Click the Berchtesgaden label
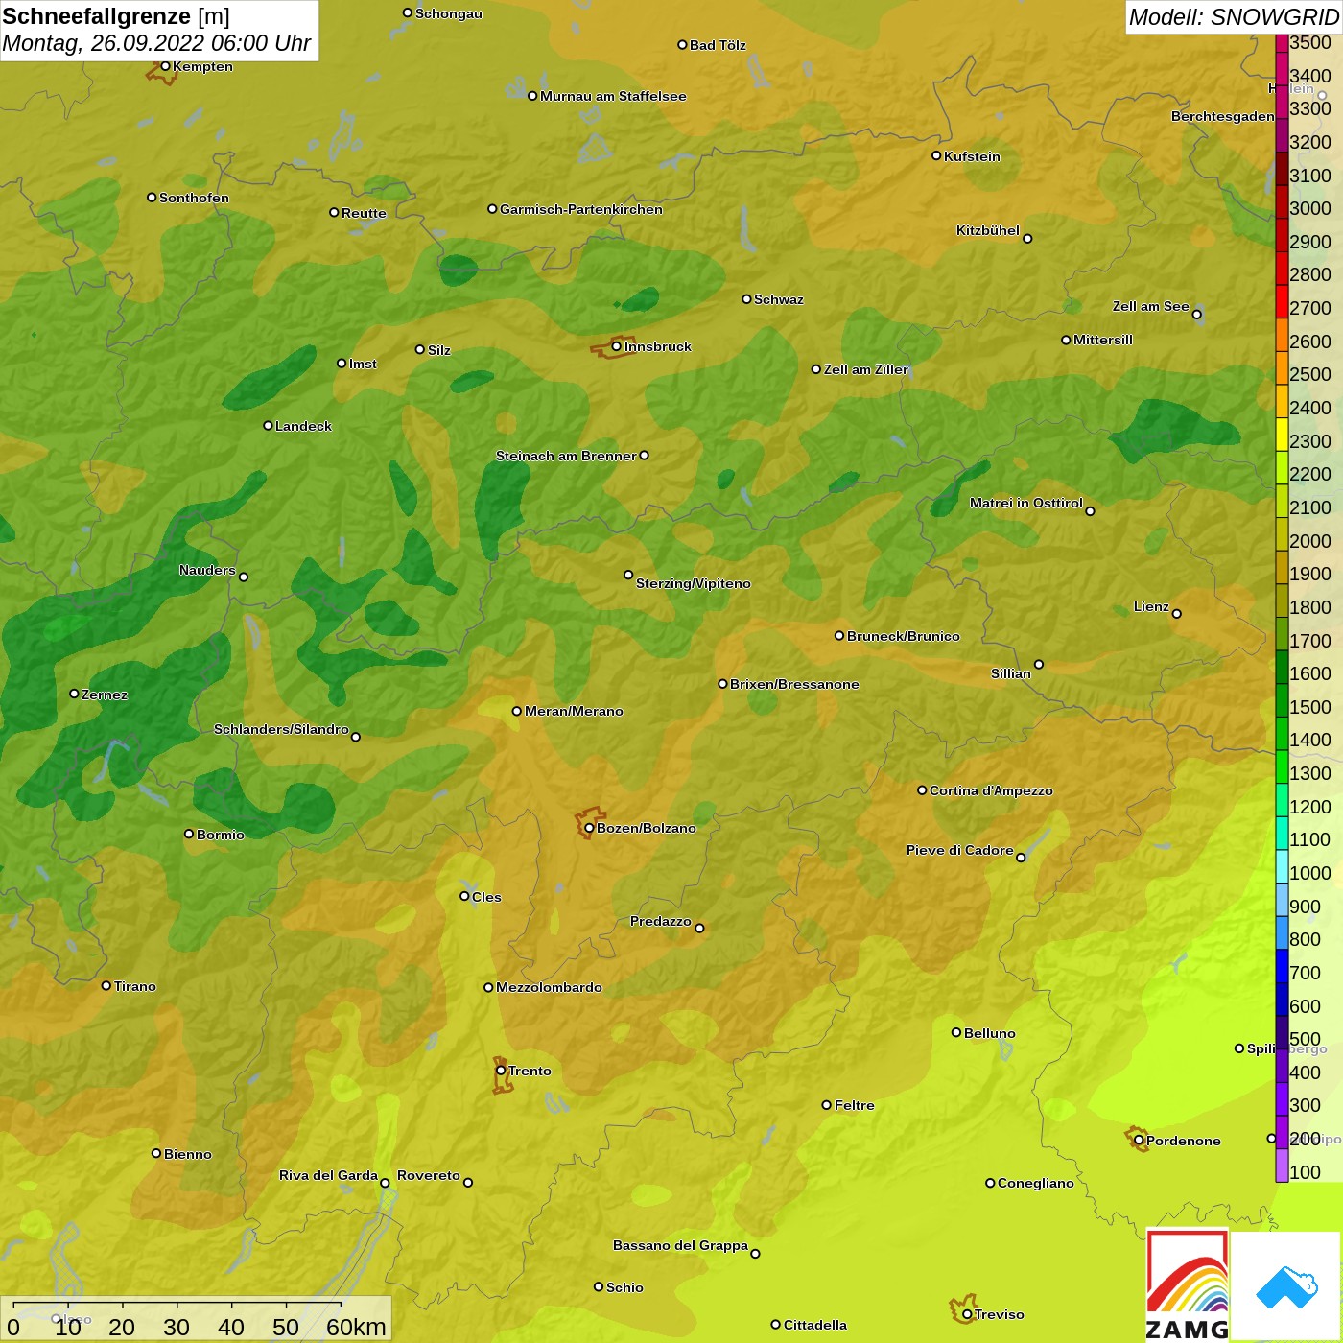 1223,116
